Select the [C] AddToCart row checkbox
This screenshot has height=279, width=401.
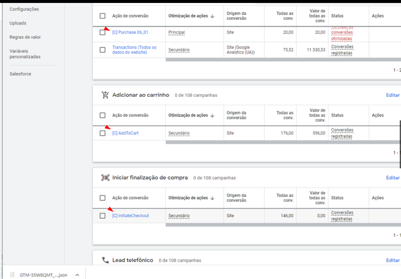(102, 133)
